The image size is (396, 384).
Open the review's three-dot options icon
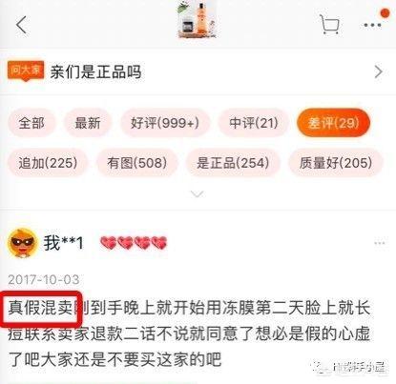tap(380, 243)
